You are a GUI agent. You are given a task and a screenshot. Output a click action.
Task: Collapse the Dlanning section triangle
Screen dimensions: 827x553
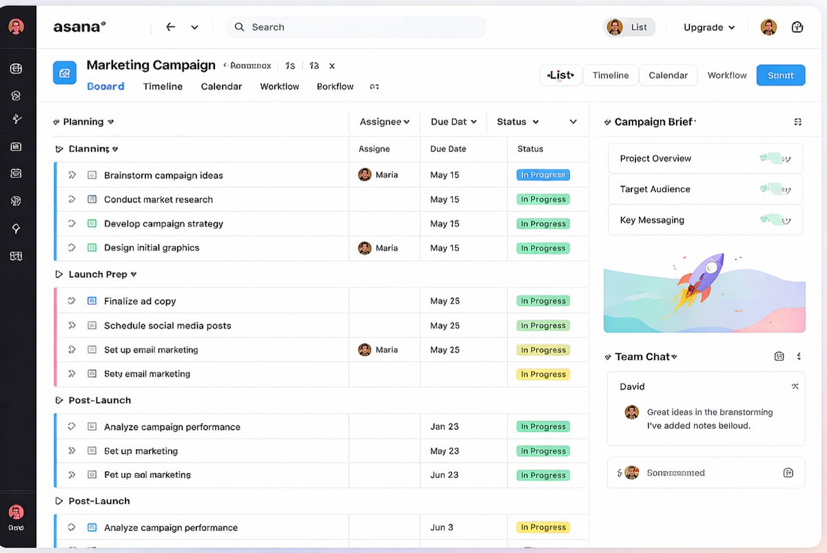click(59, 149)
